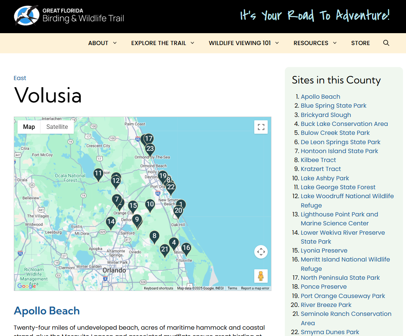Viewport: 406px width, 336px height.
Task: Expand the map to fullscreen
Action: pyautogui.click(x=261, y=127)
